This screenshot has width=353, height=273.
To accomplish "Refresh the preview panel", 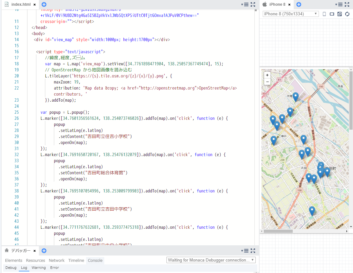I will pyautogui.click(x=347, y=14).
